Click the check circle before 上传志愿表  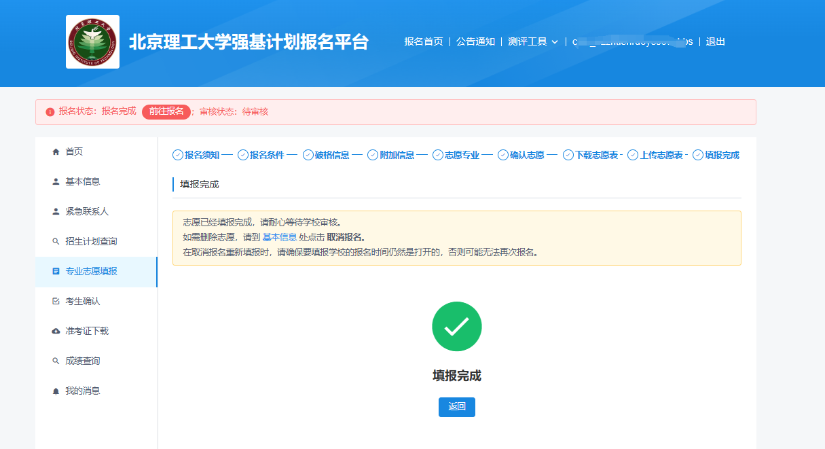coord(633,155)
